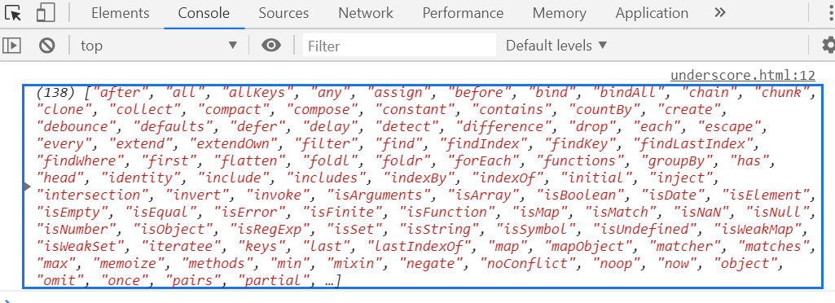Open the underscore.html:12 source link

(743, 76)
